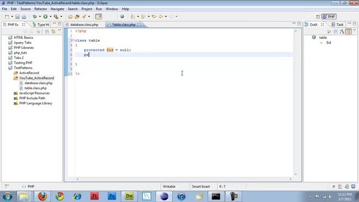
Task: Select the $id field in Outline
Action: click(329, 43)
